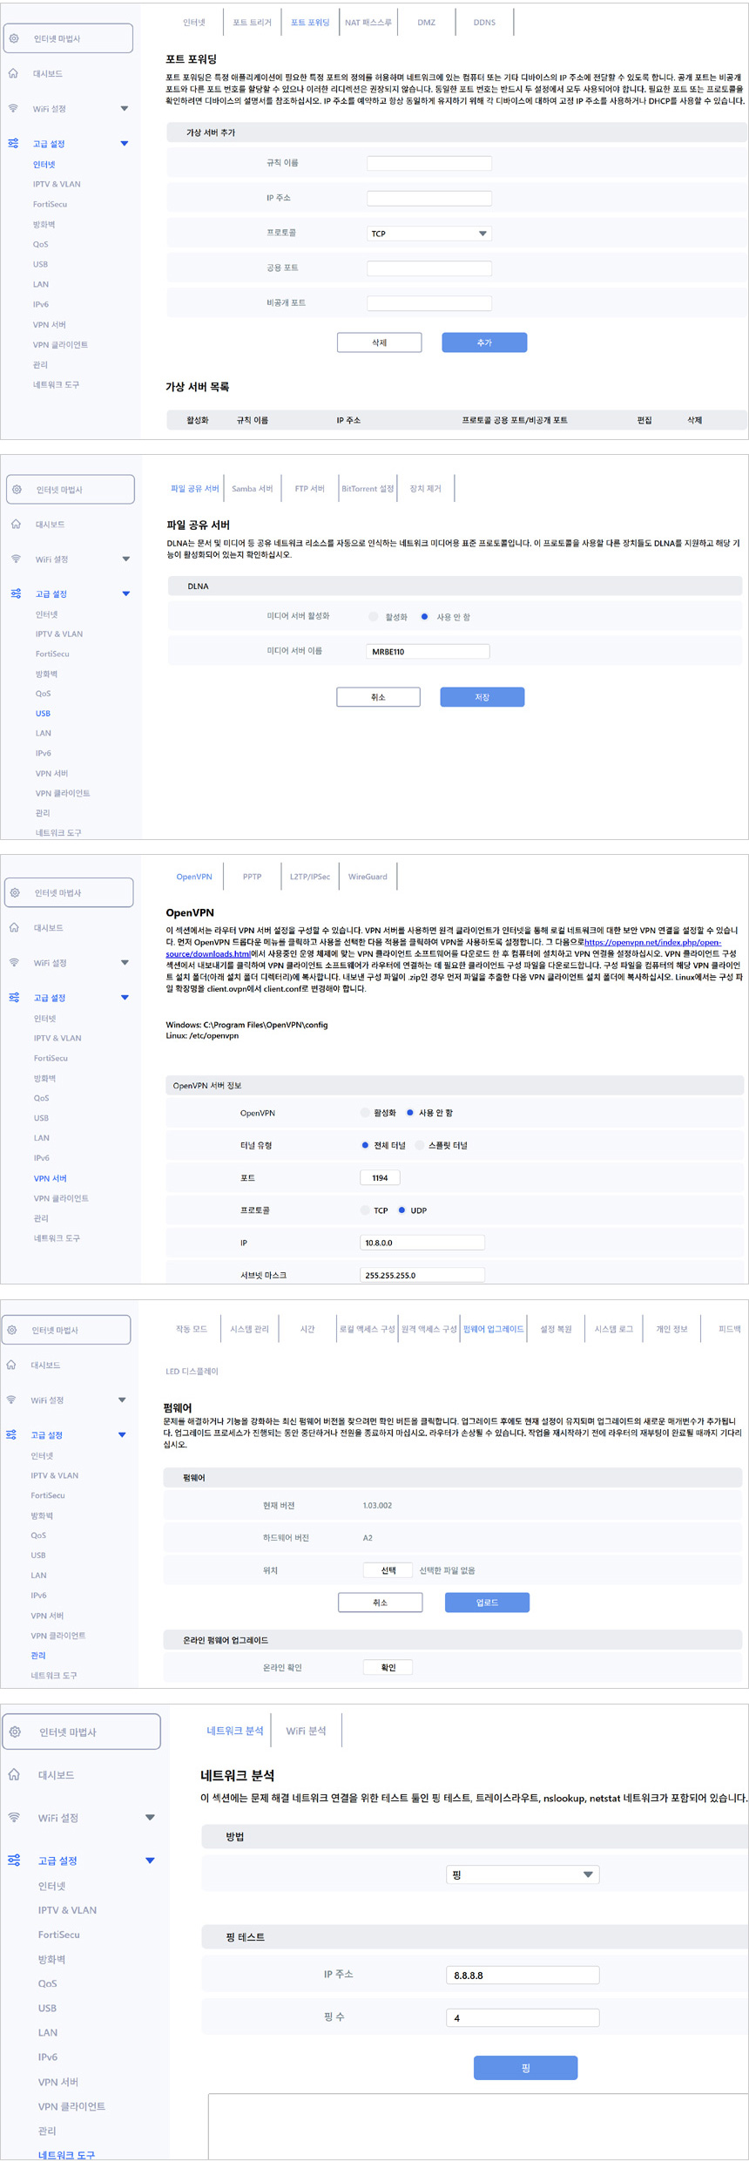The image size is (749, 2162).
Task: Click the 고급 설정 sliders icon on the OpenVPN page
Action: (x=14, y=997)
